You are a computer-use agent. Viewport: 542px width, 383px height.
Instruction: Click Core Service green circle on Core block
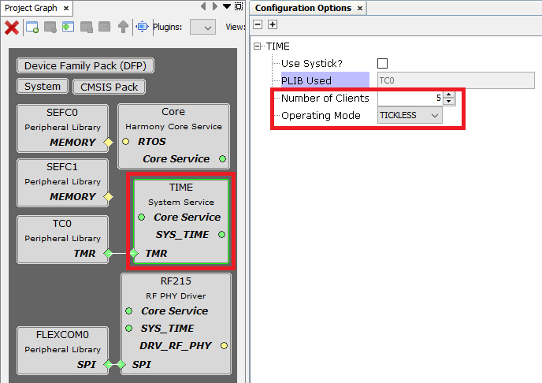tap(223, 159)
